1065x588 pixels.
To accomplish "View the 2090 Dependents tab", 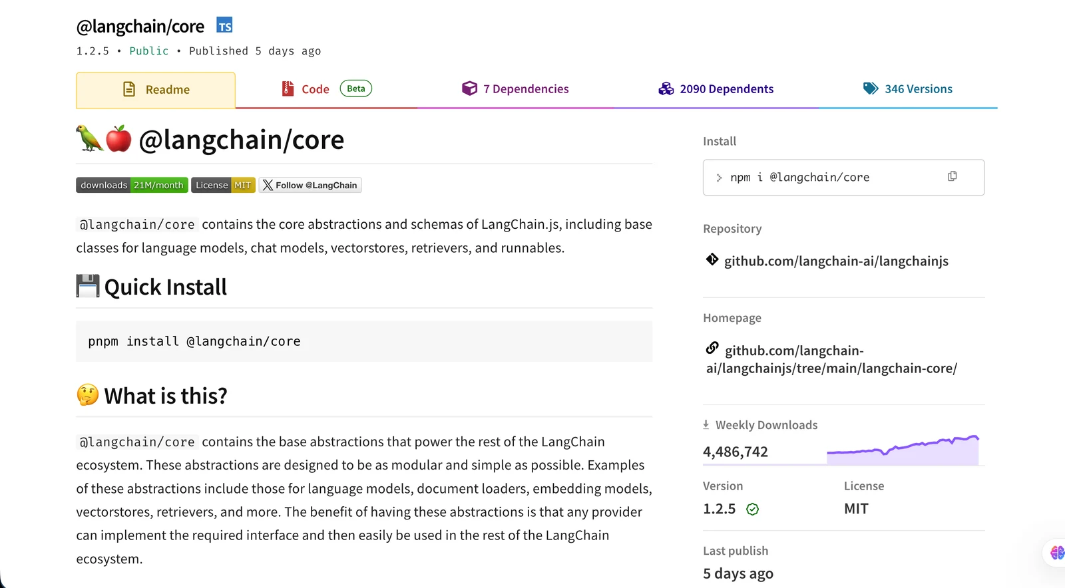I will coord(716,89).
